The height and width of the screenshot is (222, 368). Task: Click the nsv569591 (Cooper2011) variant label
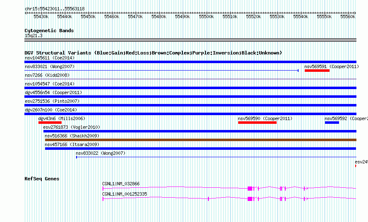click(x=332, y=66)
